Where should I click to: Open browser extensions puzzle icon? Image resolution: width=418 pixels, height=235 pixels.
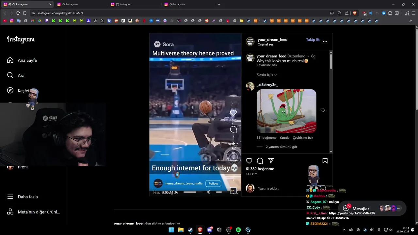click(x=390, y=13)
